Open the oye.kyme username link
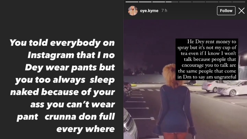 pos(149,11)
